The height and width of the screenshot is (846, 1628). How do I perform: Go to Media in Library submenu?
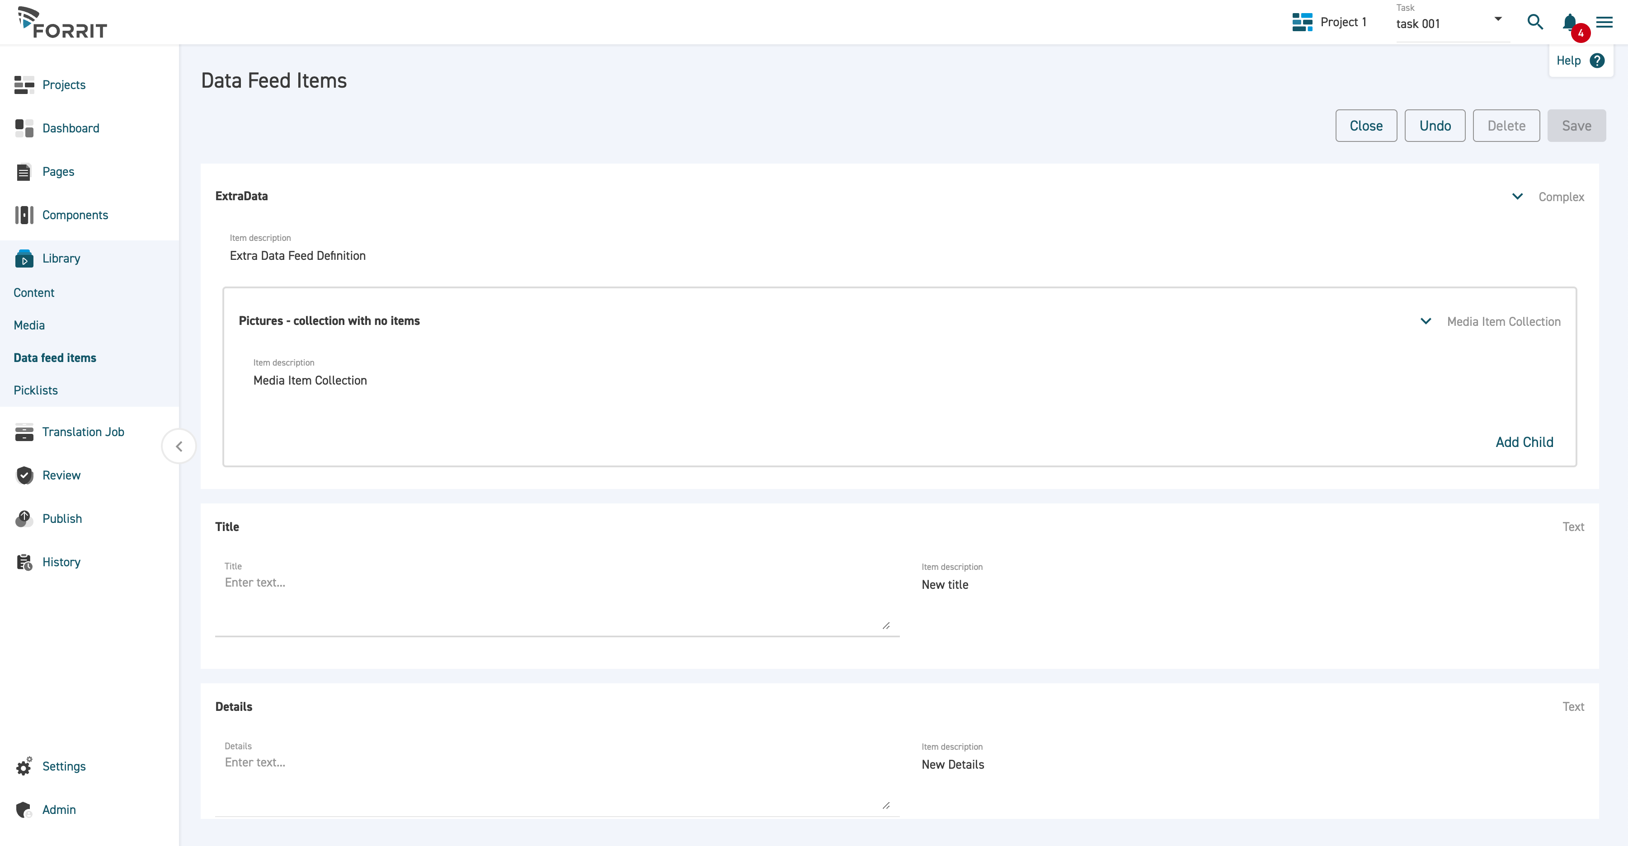point(29,325)
